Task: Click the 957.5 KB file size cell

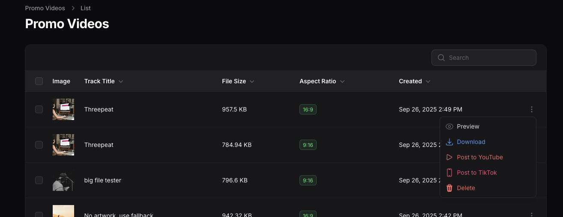Action: pyautogui.click(x=234, y=109)
